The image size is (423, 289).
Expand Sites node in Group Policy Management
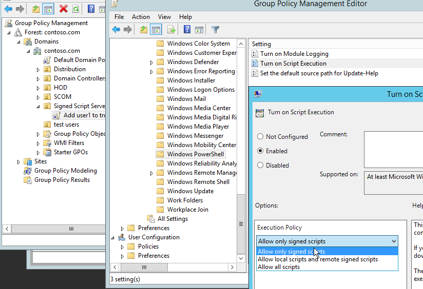[18, 162]
